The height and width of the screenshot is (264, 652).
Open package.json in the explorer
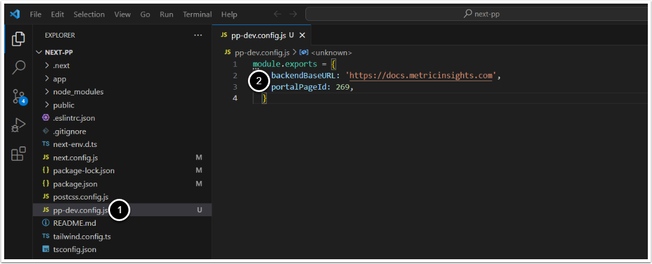pyautogui.click(x=75, y=183)
